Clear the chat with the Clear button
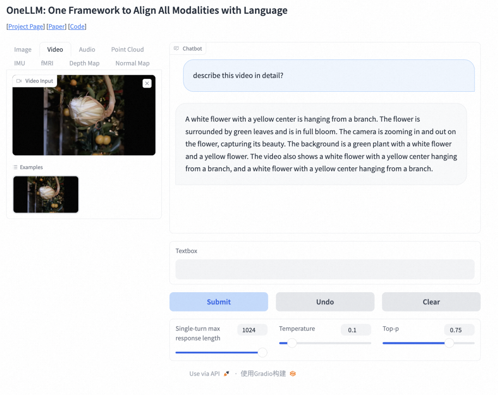 [431, 302]
